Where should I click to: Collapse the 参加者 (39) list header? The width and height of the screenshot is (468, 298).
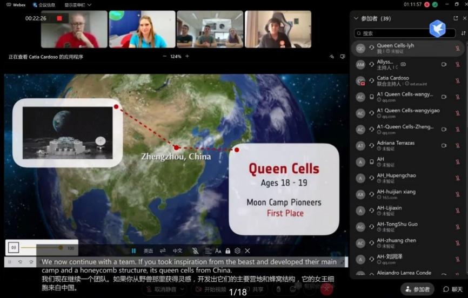356,18
